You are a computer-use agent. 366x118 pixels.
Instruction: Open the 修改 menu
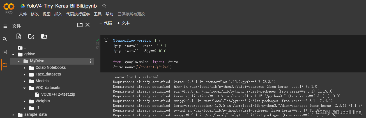click(35, 14)
